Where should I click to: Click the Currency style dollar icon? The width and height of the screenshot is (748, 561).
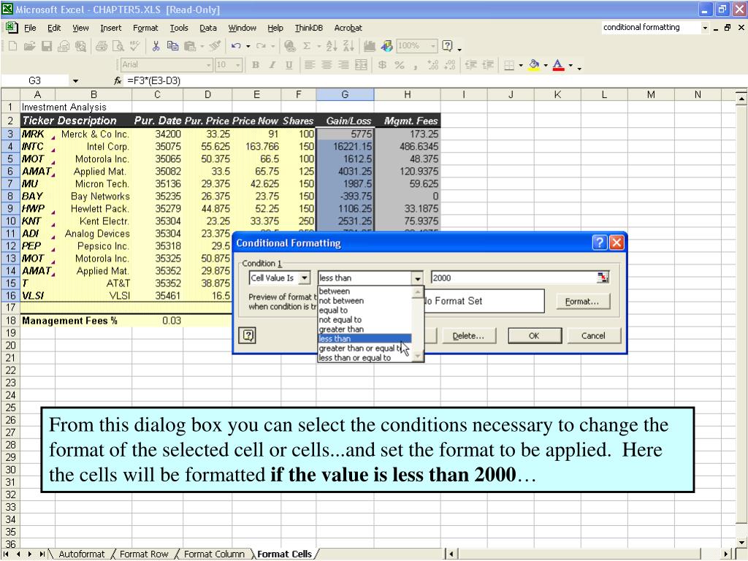tap(382, 65)
